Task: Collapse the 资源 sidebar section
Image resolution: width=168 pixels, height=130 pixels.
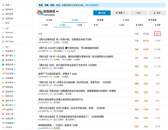Action: click(x=5, y=28)
